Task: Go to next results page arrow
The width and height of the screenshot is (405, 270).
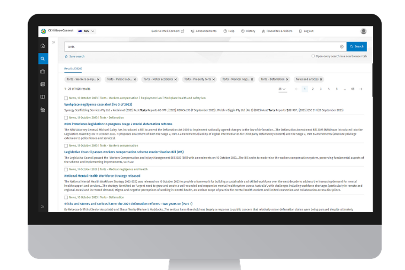Action: 361,89
